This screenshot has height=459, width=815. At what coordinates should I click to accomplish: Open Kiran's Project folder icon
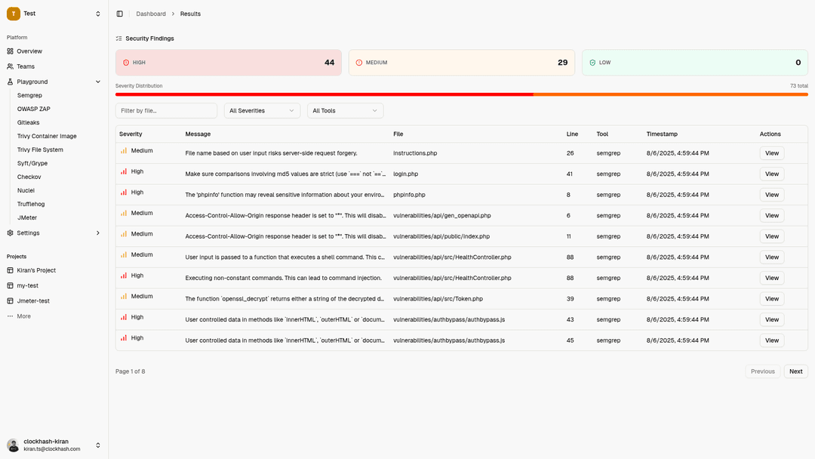(11, 271)
